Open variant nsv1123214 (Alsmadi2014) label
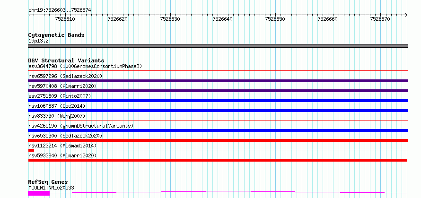Viewport: 421px width, 198px height. (62, 146)
